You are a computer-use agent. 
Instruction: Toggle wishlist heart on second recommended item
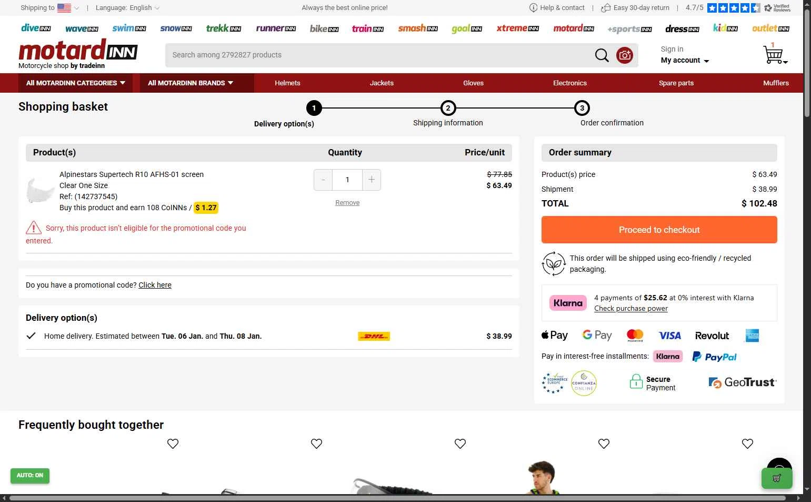click(316, 444)
